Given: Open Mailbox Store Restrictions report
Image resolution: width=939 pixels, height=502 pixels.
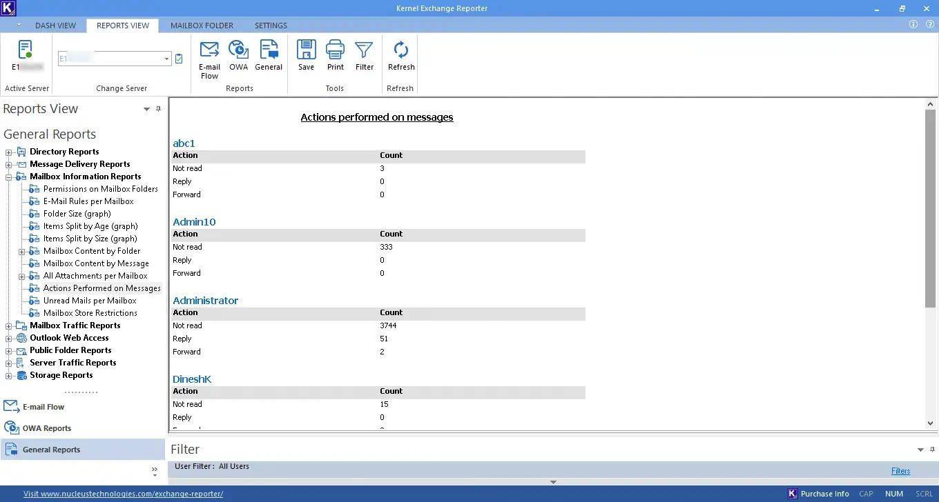Looking at the screenshot, I should click(x=90, y=313).
